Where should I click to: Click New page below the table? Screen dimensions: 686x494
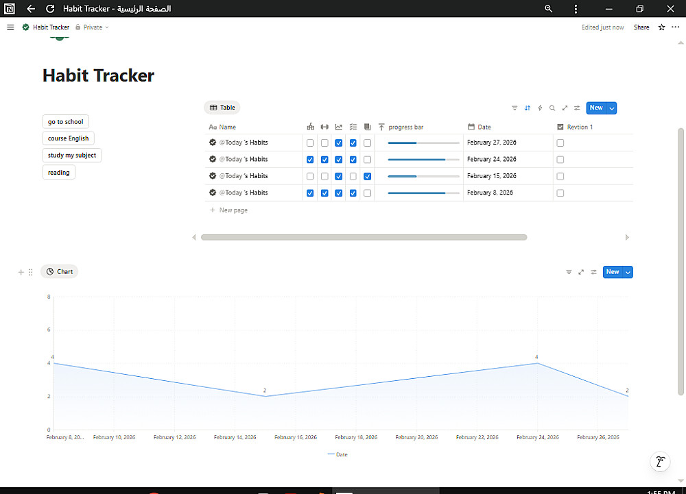click(x=229, y=210)
